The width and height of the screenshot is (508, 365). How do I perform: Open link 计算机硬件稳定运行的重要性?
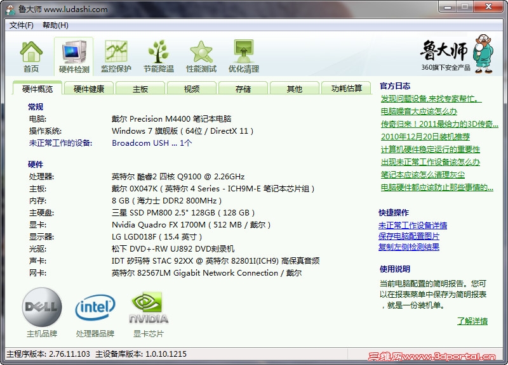(x=431, y=150)
